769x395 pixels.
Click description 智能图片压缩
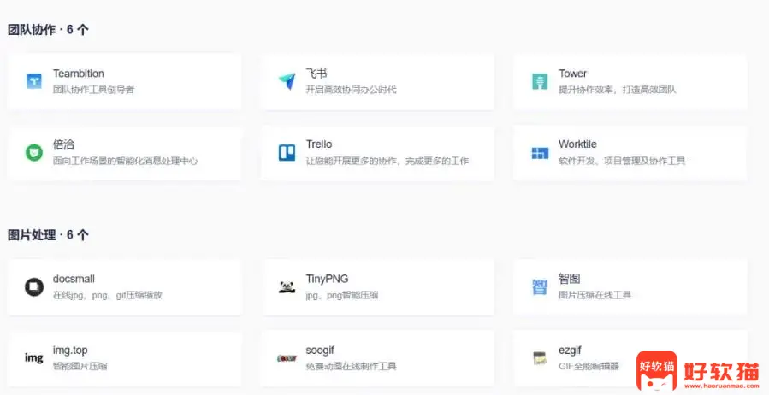(x=80, y=366)
